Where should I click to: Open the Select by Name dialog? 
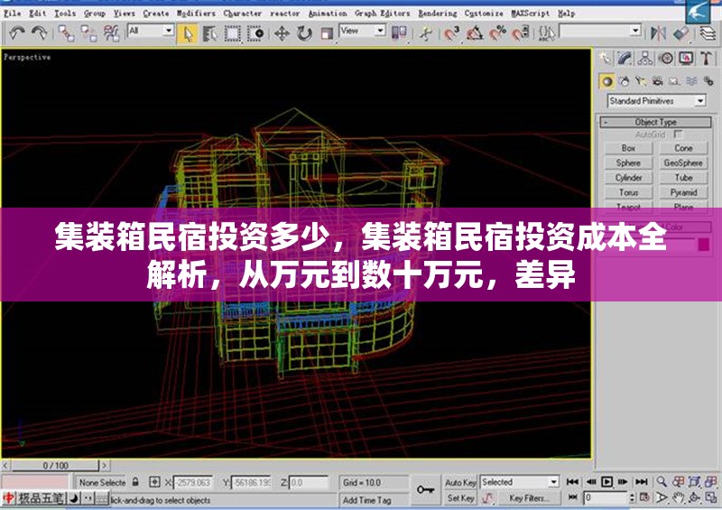coord(210,33)
